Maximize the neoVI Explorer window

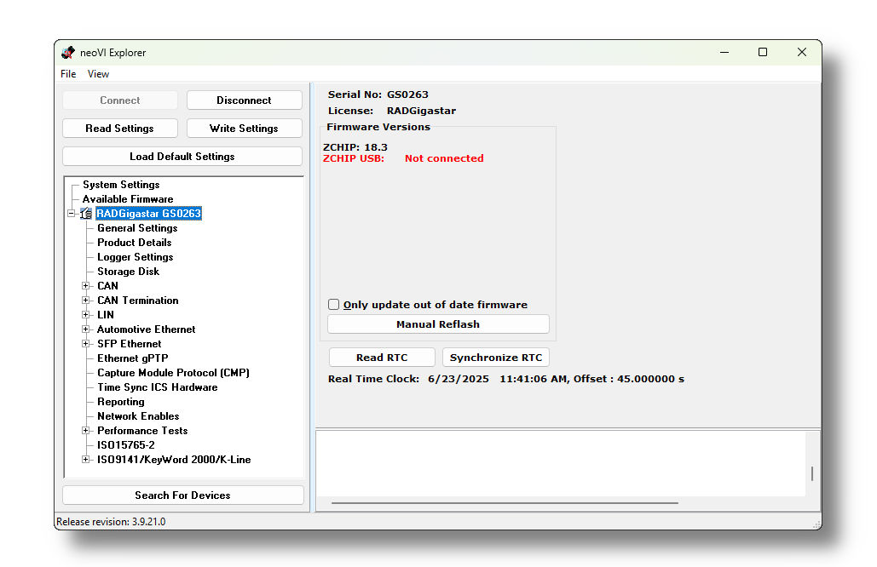(762, 53)
